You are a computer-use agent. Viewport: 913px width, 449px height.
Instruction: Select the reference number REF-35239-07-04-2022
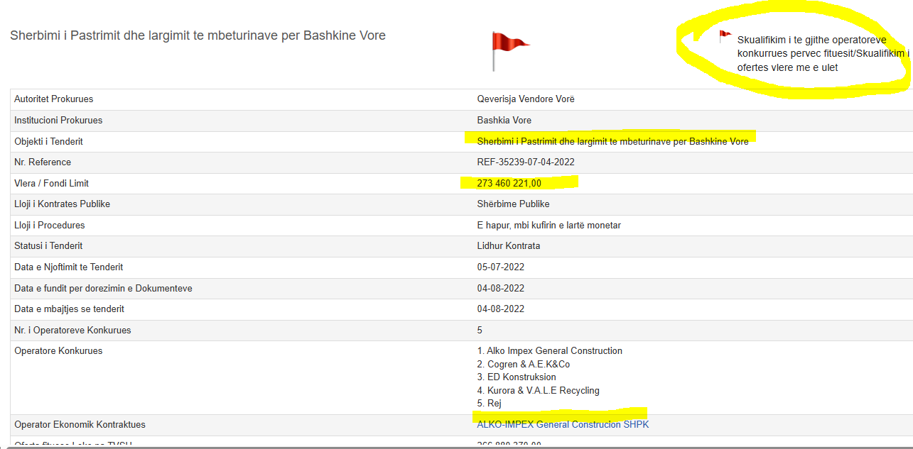point(526,162)
